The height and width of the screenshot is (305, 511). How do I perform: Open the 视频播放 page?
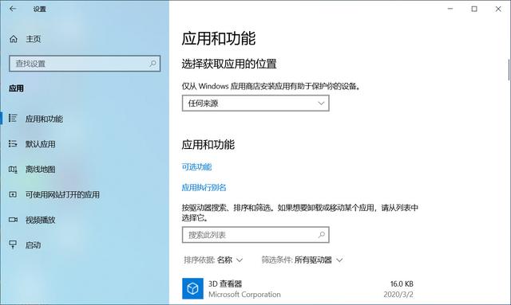(x=85, y=220)
